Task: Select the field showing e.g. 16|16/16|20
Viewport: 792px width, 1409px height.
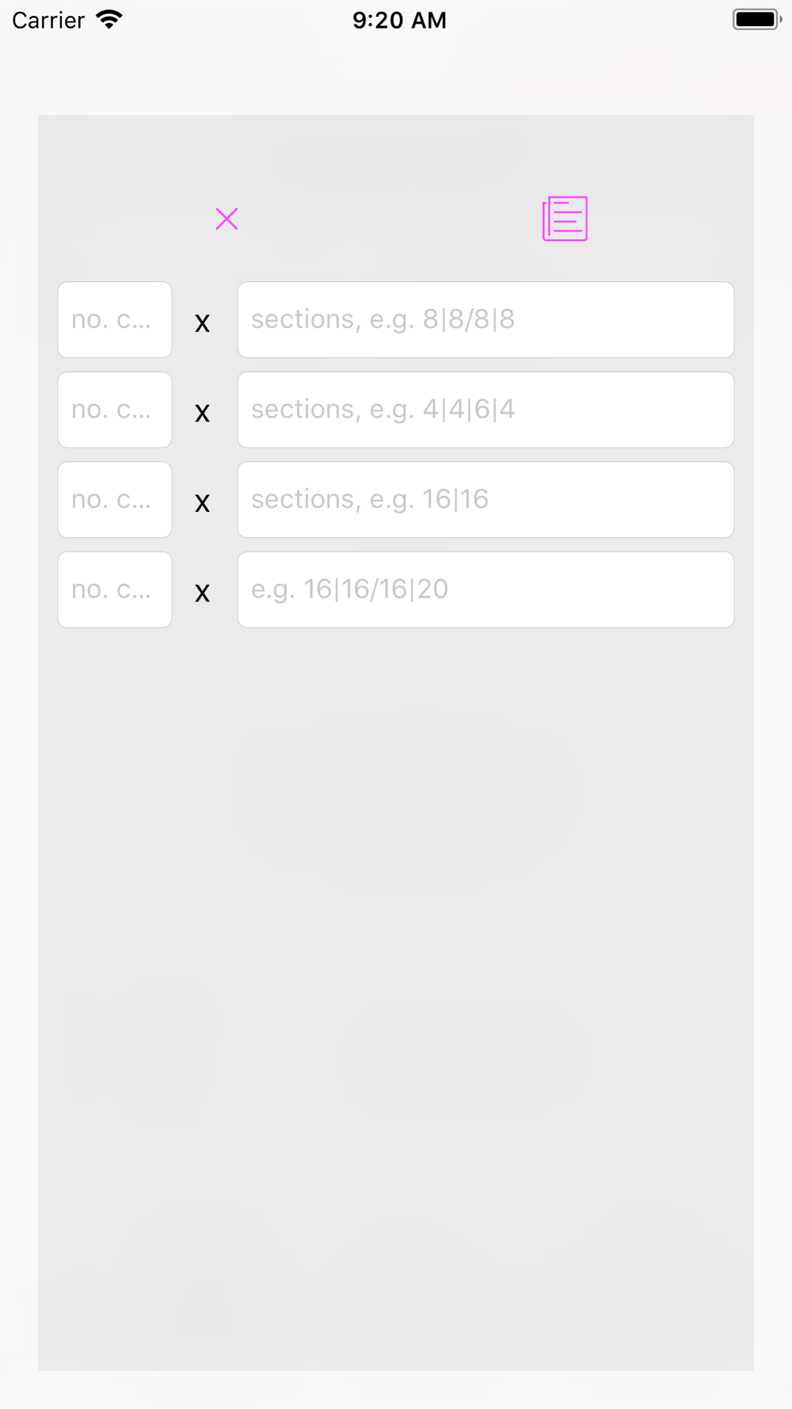Action: [x=485, y=590]
